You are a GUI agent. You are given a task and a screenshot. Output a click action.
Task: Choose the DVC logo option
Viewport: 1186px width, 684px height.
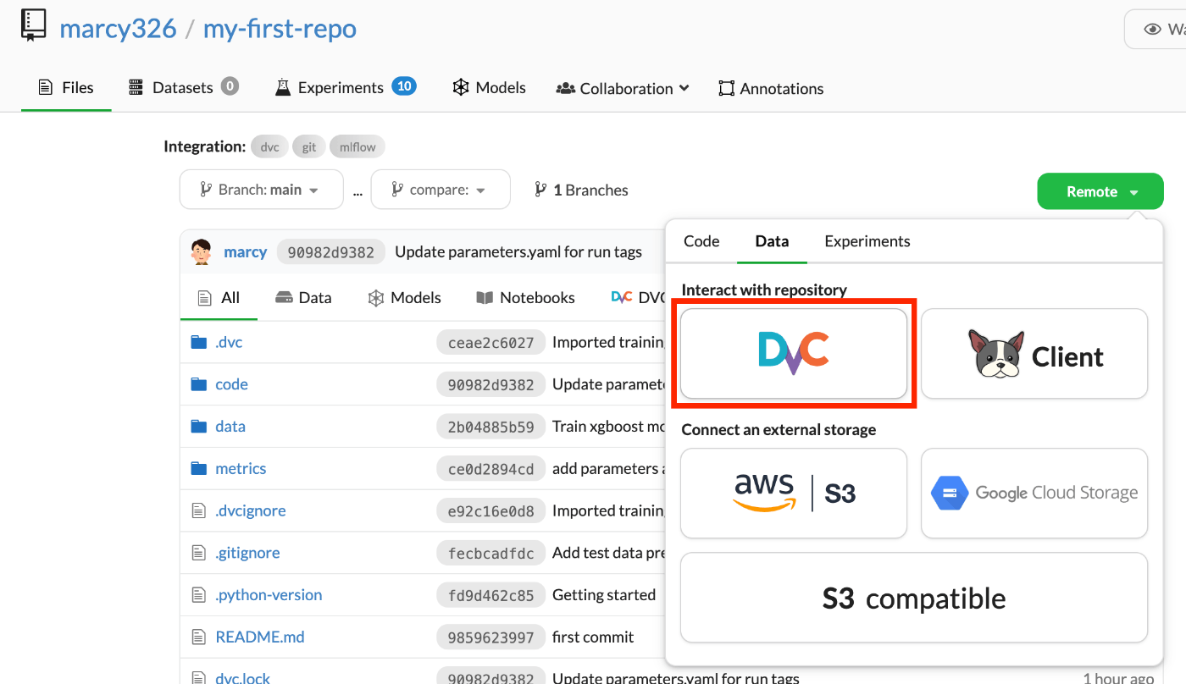(794, 353)
